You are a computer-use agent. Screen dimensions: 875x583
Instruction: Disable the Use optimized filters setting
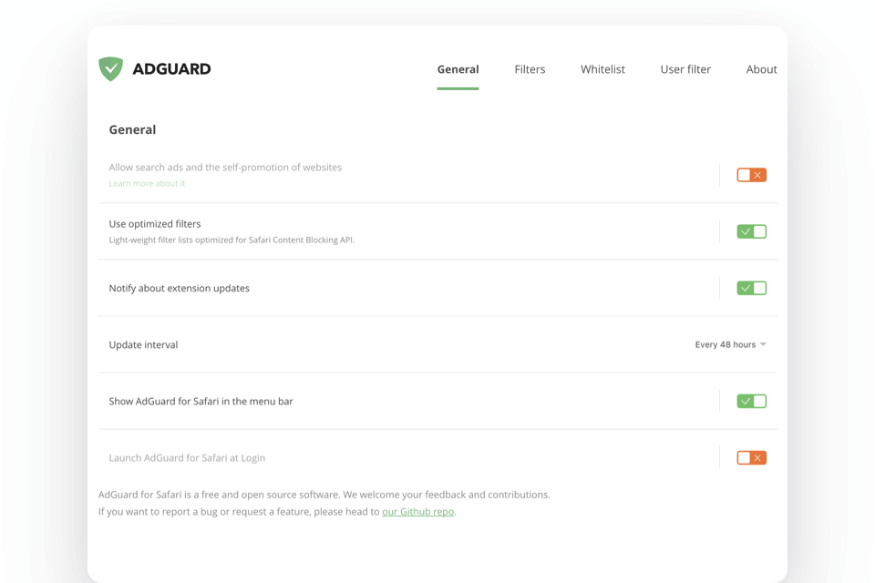[751, 230]
